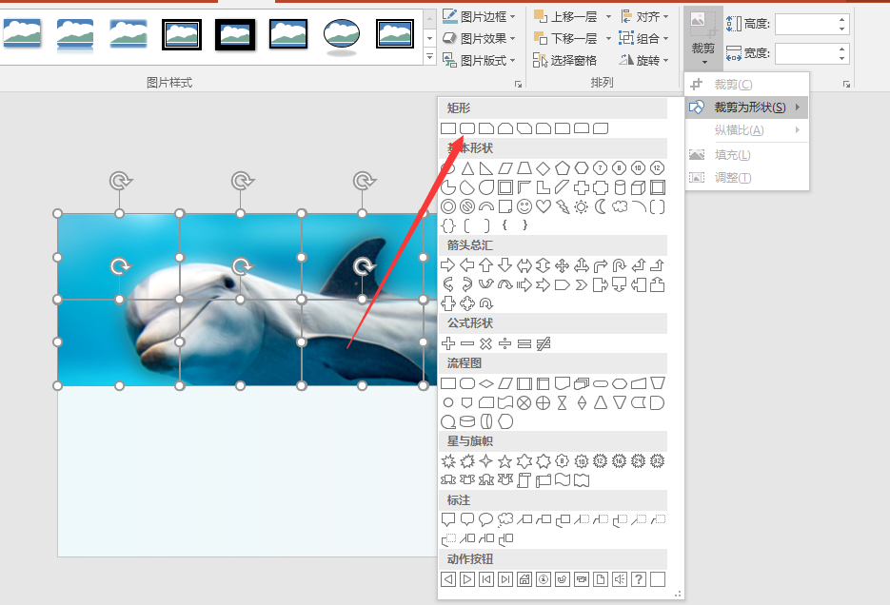The width and height of the screenshot is (890, 605).
Task: Choose the cloud basic shape
Action: (x=620, y=206)
